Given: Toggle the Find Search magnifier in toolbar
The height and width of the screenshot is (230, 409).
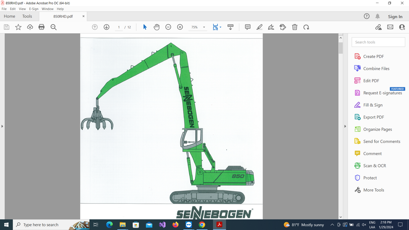Looking at the screenshot, I should (53, 27).
